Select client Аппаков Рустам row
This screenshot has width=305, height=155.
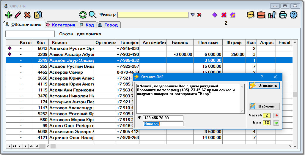click(149, 48)
